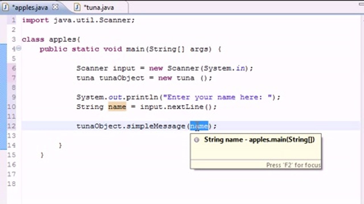Click 'input.nextLine()' on line 10
Image resolution: width=364 pixels, height=204 pixels.
176,107
